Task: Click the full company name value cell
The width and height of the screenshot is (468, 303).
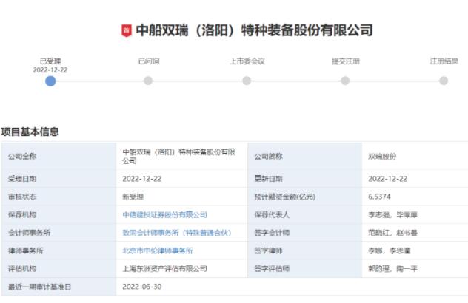Action: [181, 156]
